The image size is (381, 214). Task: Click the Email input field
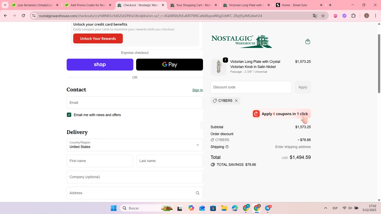pos(135,103)
